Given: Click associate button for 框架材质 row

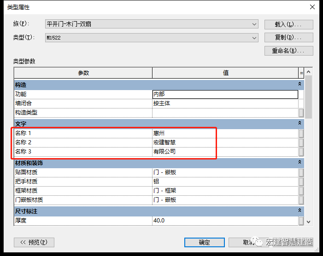Looking at the screenshot, I should click(301, 191).
